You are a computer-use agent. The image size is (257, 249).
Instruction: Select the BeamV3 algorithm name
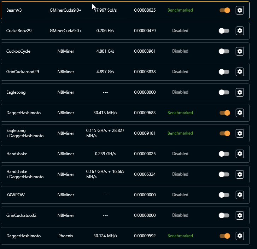click(14, 10)
